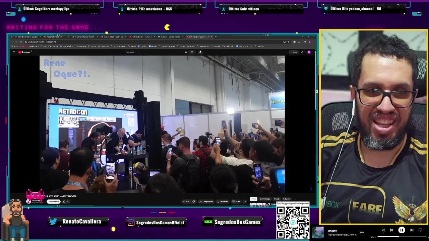Screen dimensions: 429x241
Task: Toggle Spotify repeat mode
Action: 420,230
